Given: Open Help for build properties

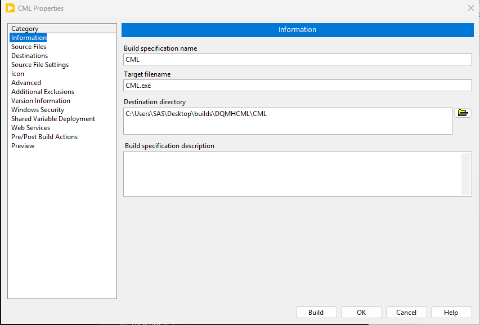Looking at the screenshot, I should 451,313.
